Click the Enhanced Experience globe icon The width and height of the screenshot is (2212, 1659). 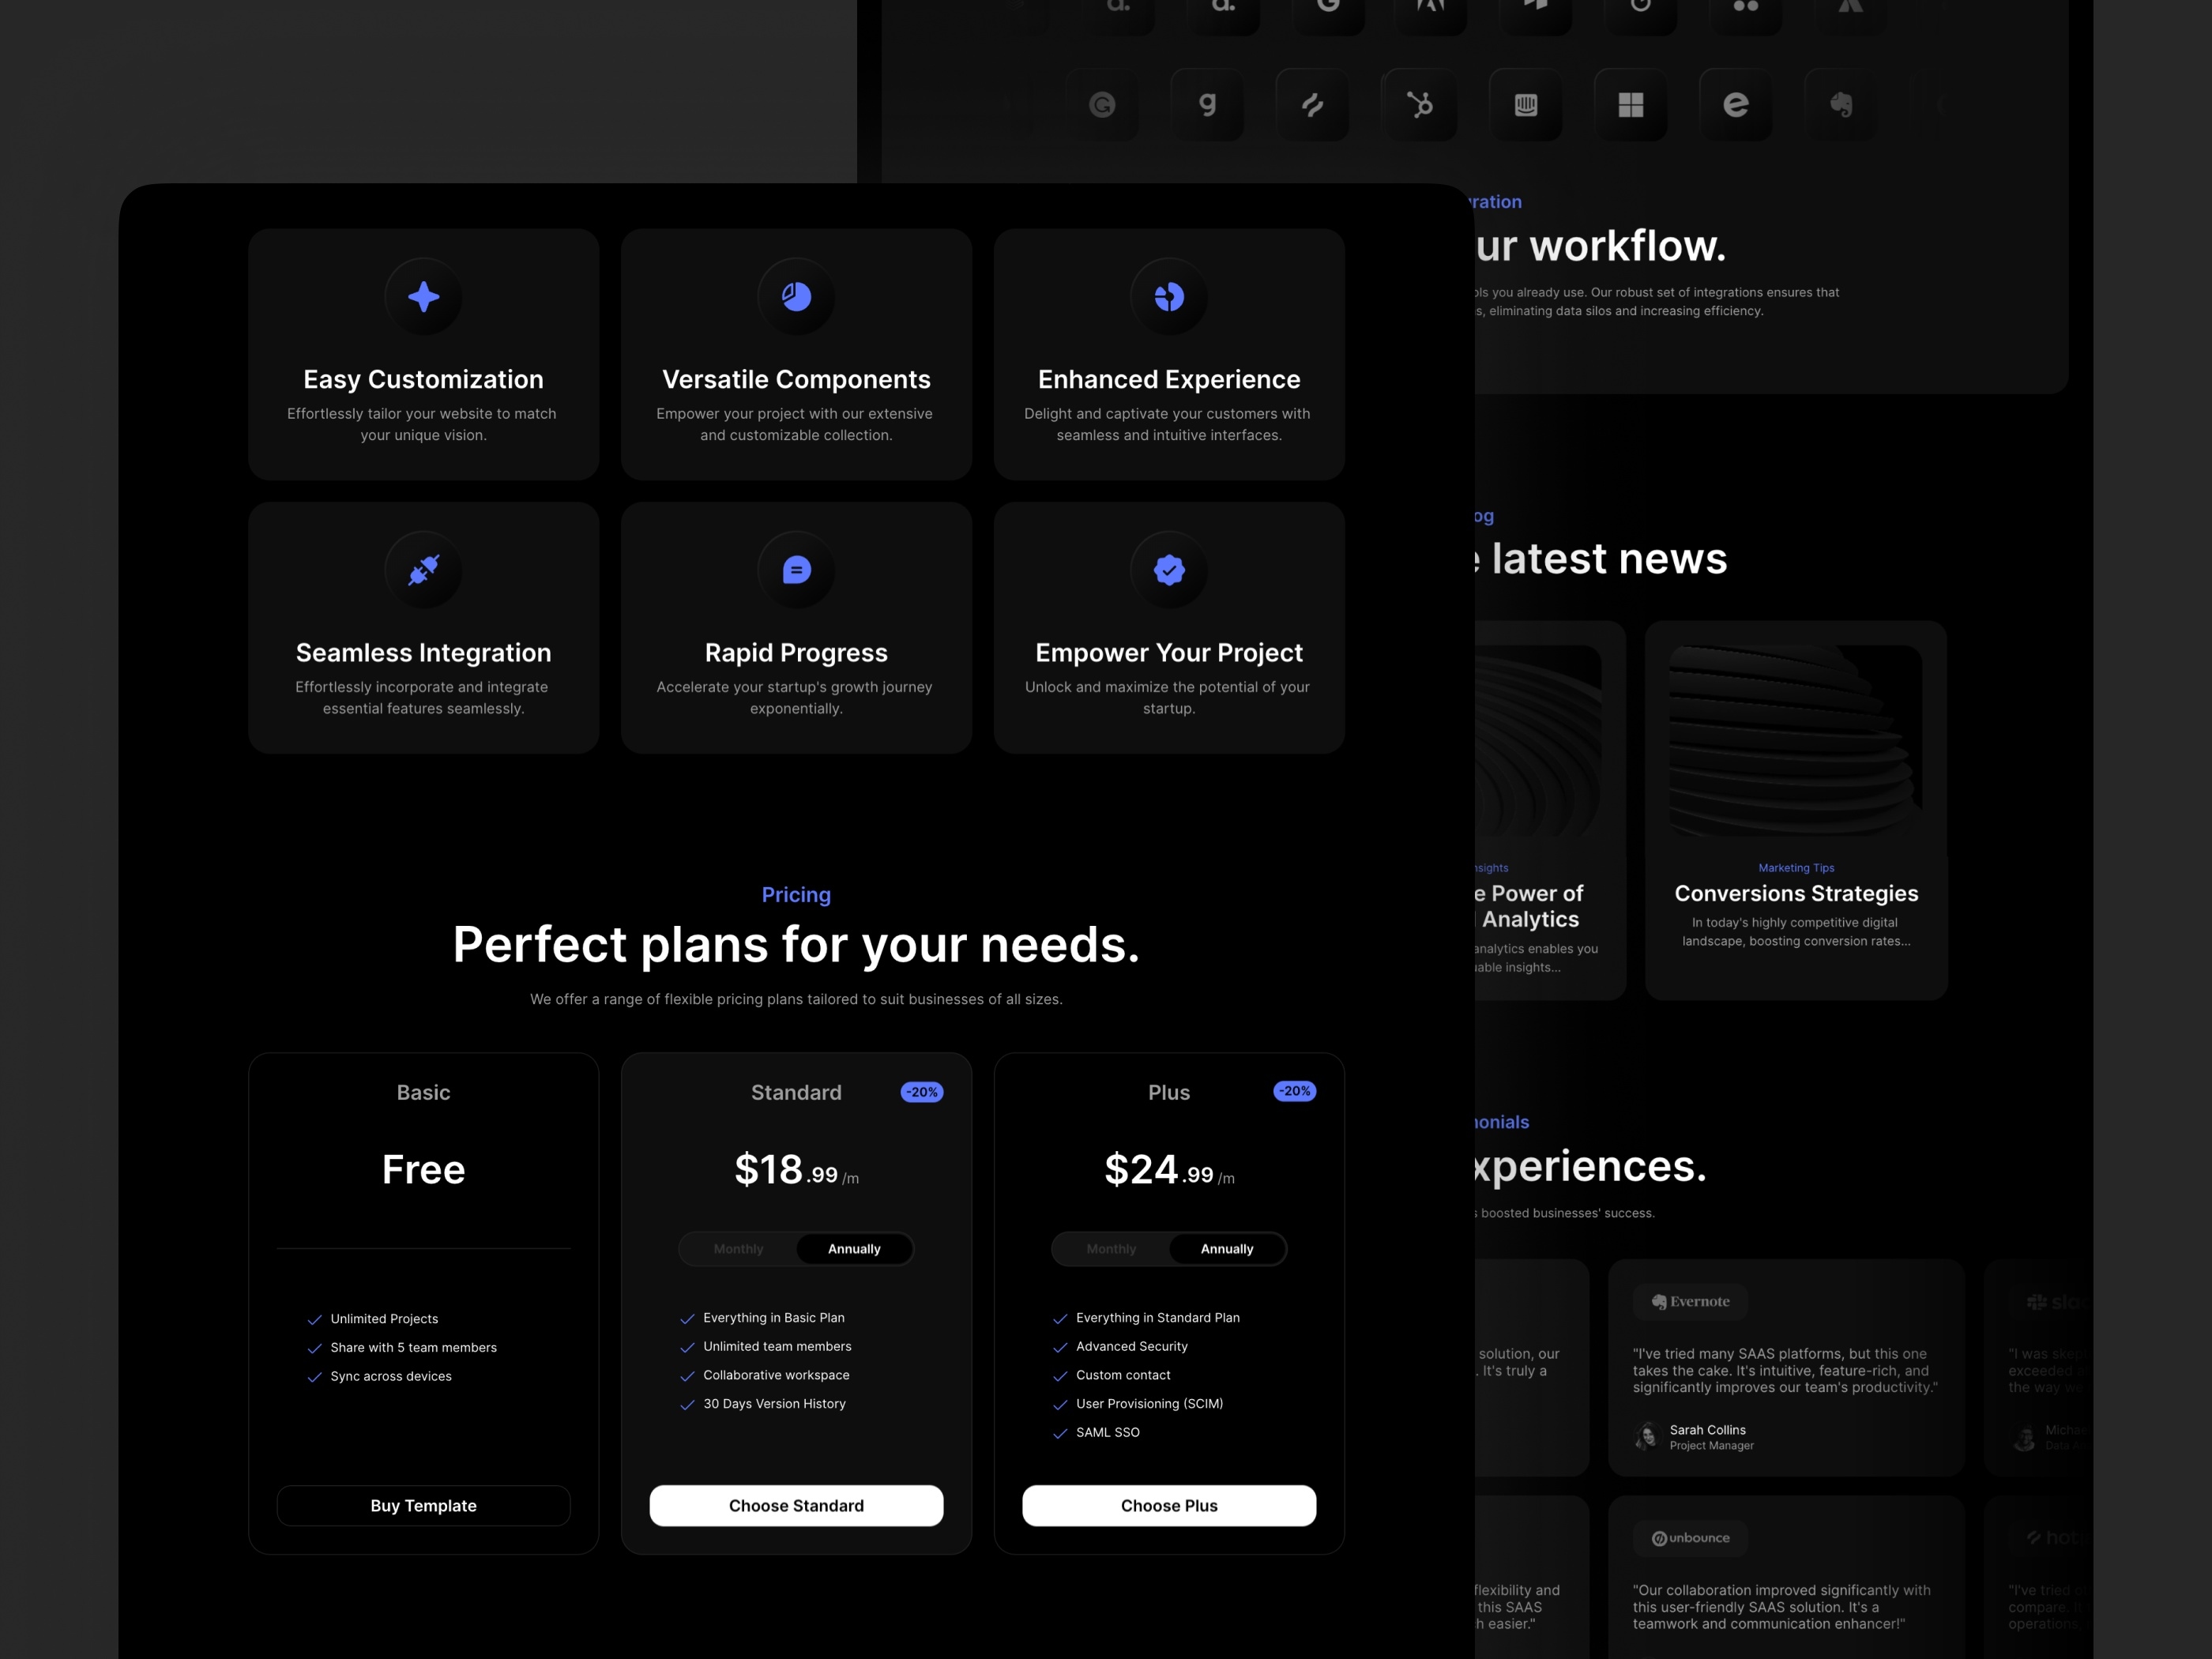tap(1167, 293)
